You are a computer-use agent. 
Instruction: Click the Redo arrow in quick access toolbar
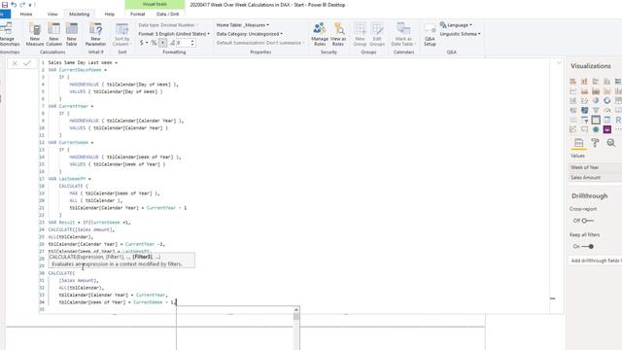22,5
